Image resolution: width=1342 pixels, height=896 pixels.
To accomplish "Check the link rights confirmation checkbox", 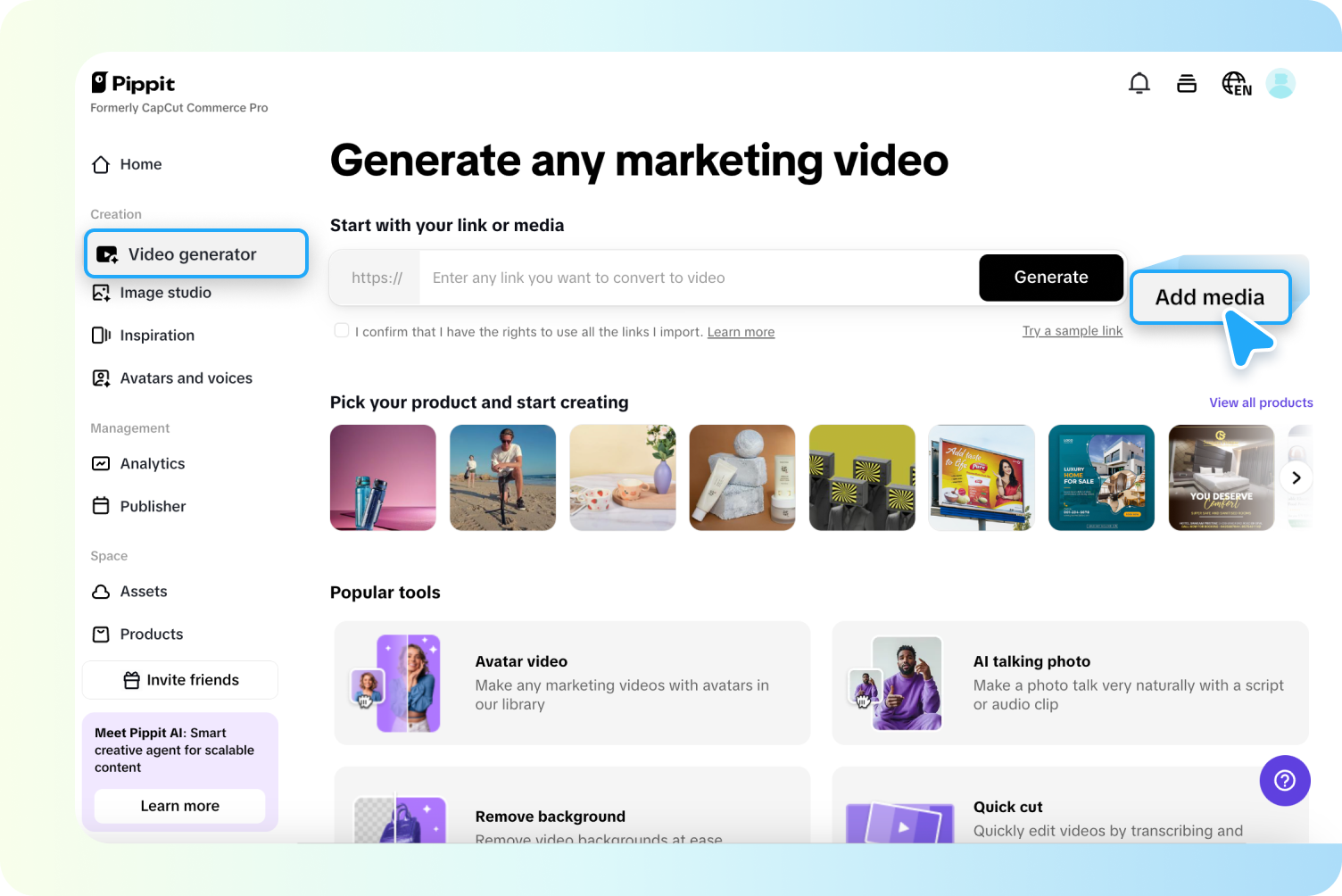I will [x=342, y=330].
